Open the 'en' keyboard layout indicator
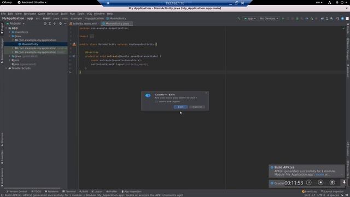 click(x=319, y=2)
